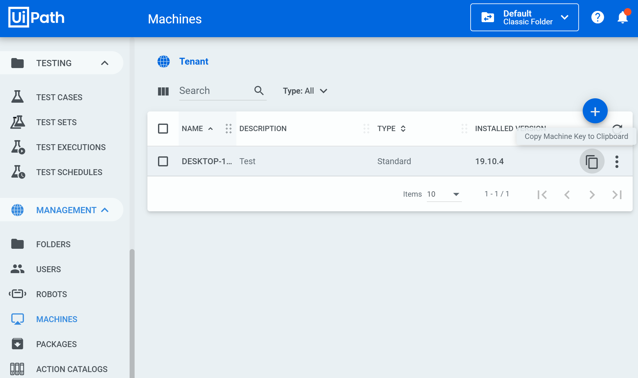
Task: Open the notifications bell
Action: pos(622,17)
